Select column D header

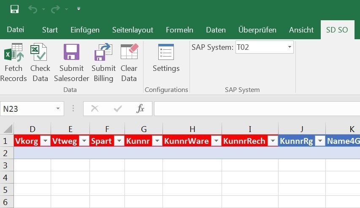coord(32,129)
